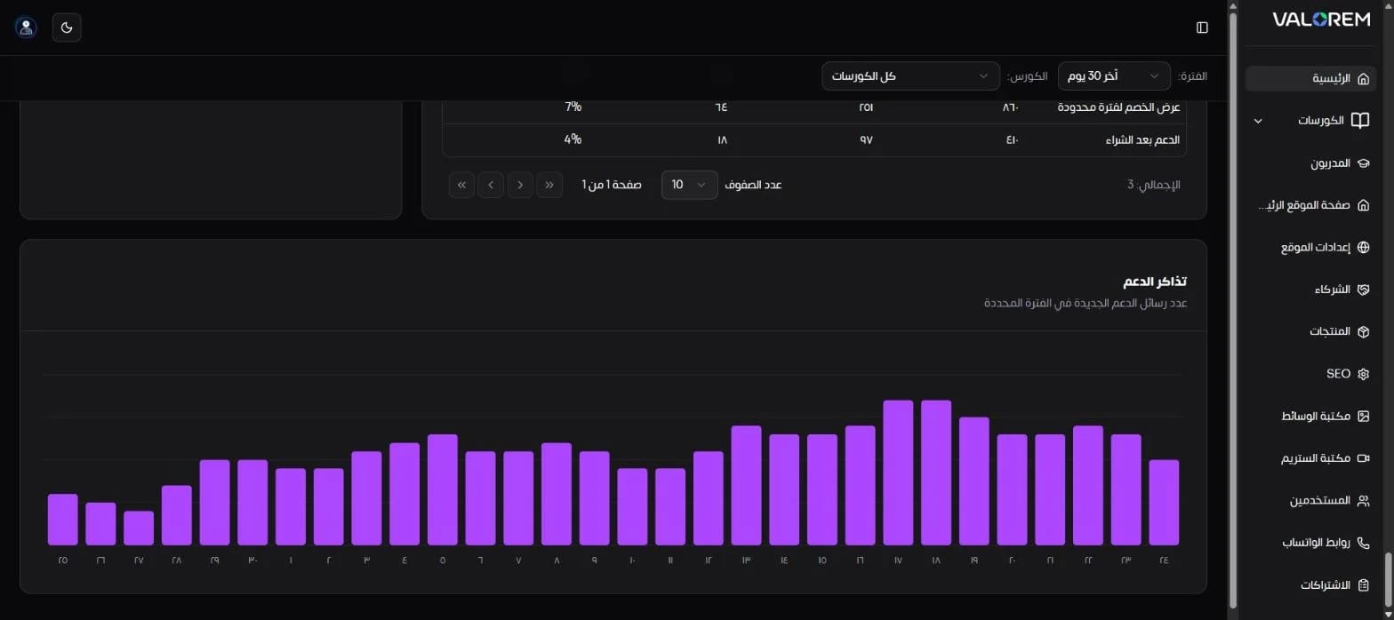Click the VALOREM logo
Image resolution: width=1394 pixels, height=620 pixels.
pyautogui.click(x=1321, y=20)
